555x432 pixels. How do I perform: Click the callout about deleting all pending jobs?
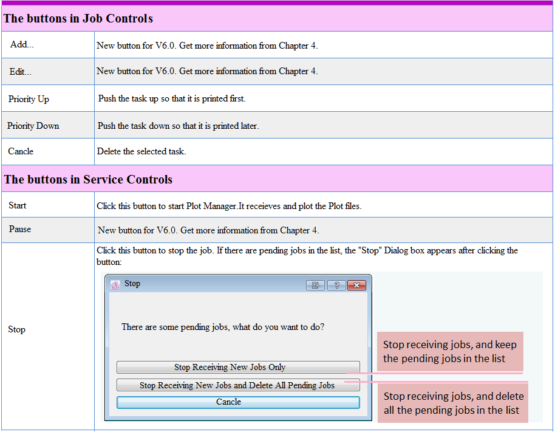coord(453,403)
